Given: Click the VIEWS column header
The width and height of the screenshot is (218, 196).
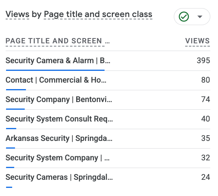Looking at the screenshot, I should coord(197,41).
